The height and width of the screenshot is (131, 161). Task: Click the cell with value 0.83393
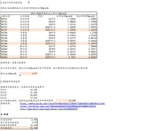click(93, 55)
